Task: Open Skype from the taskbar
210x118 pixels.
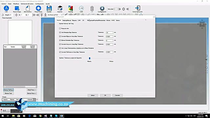Action: pyautogui.click(x=56, y=116)
